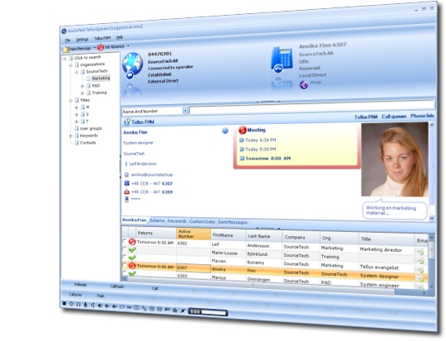
Task: Collapse the SourceTech tree node
Action: (77, 72)
